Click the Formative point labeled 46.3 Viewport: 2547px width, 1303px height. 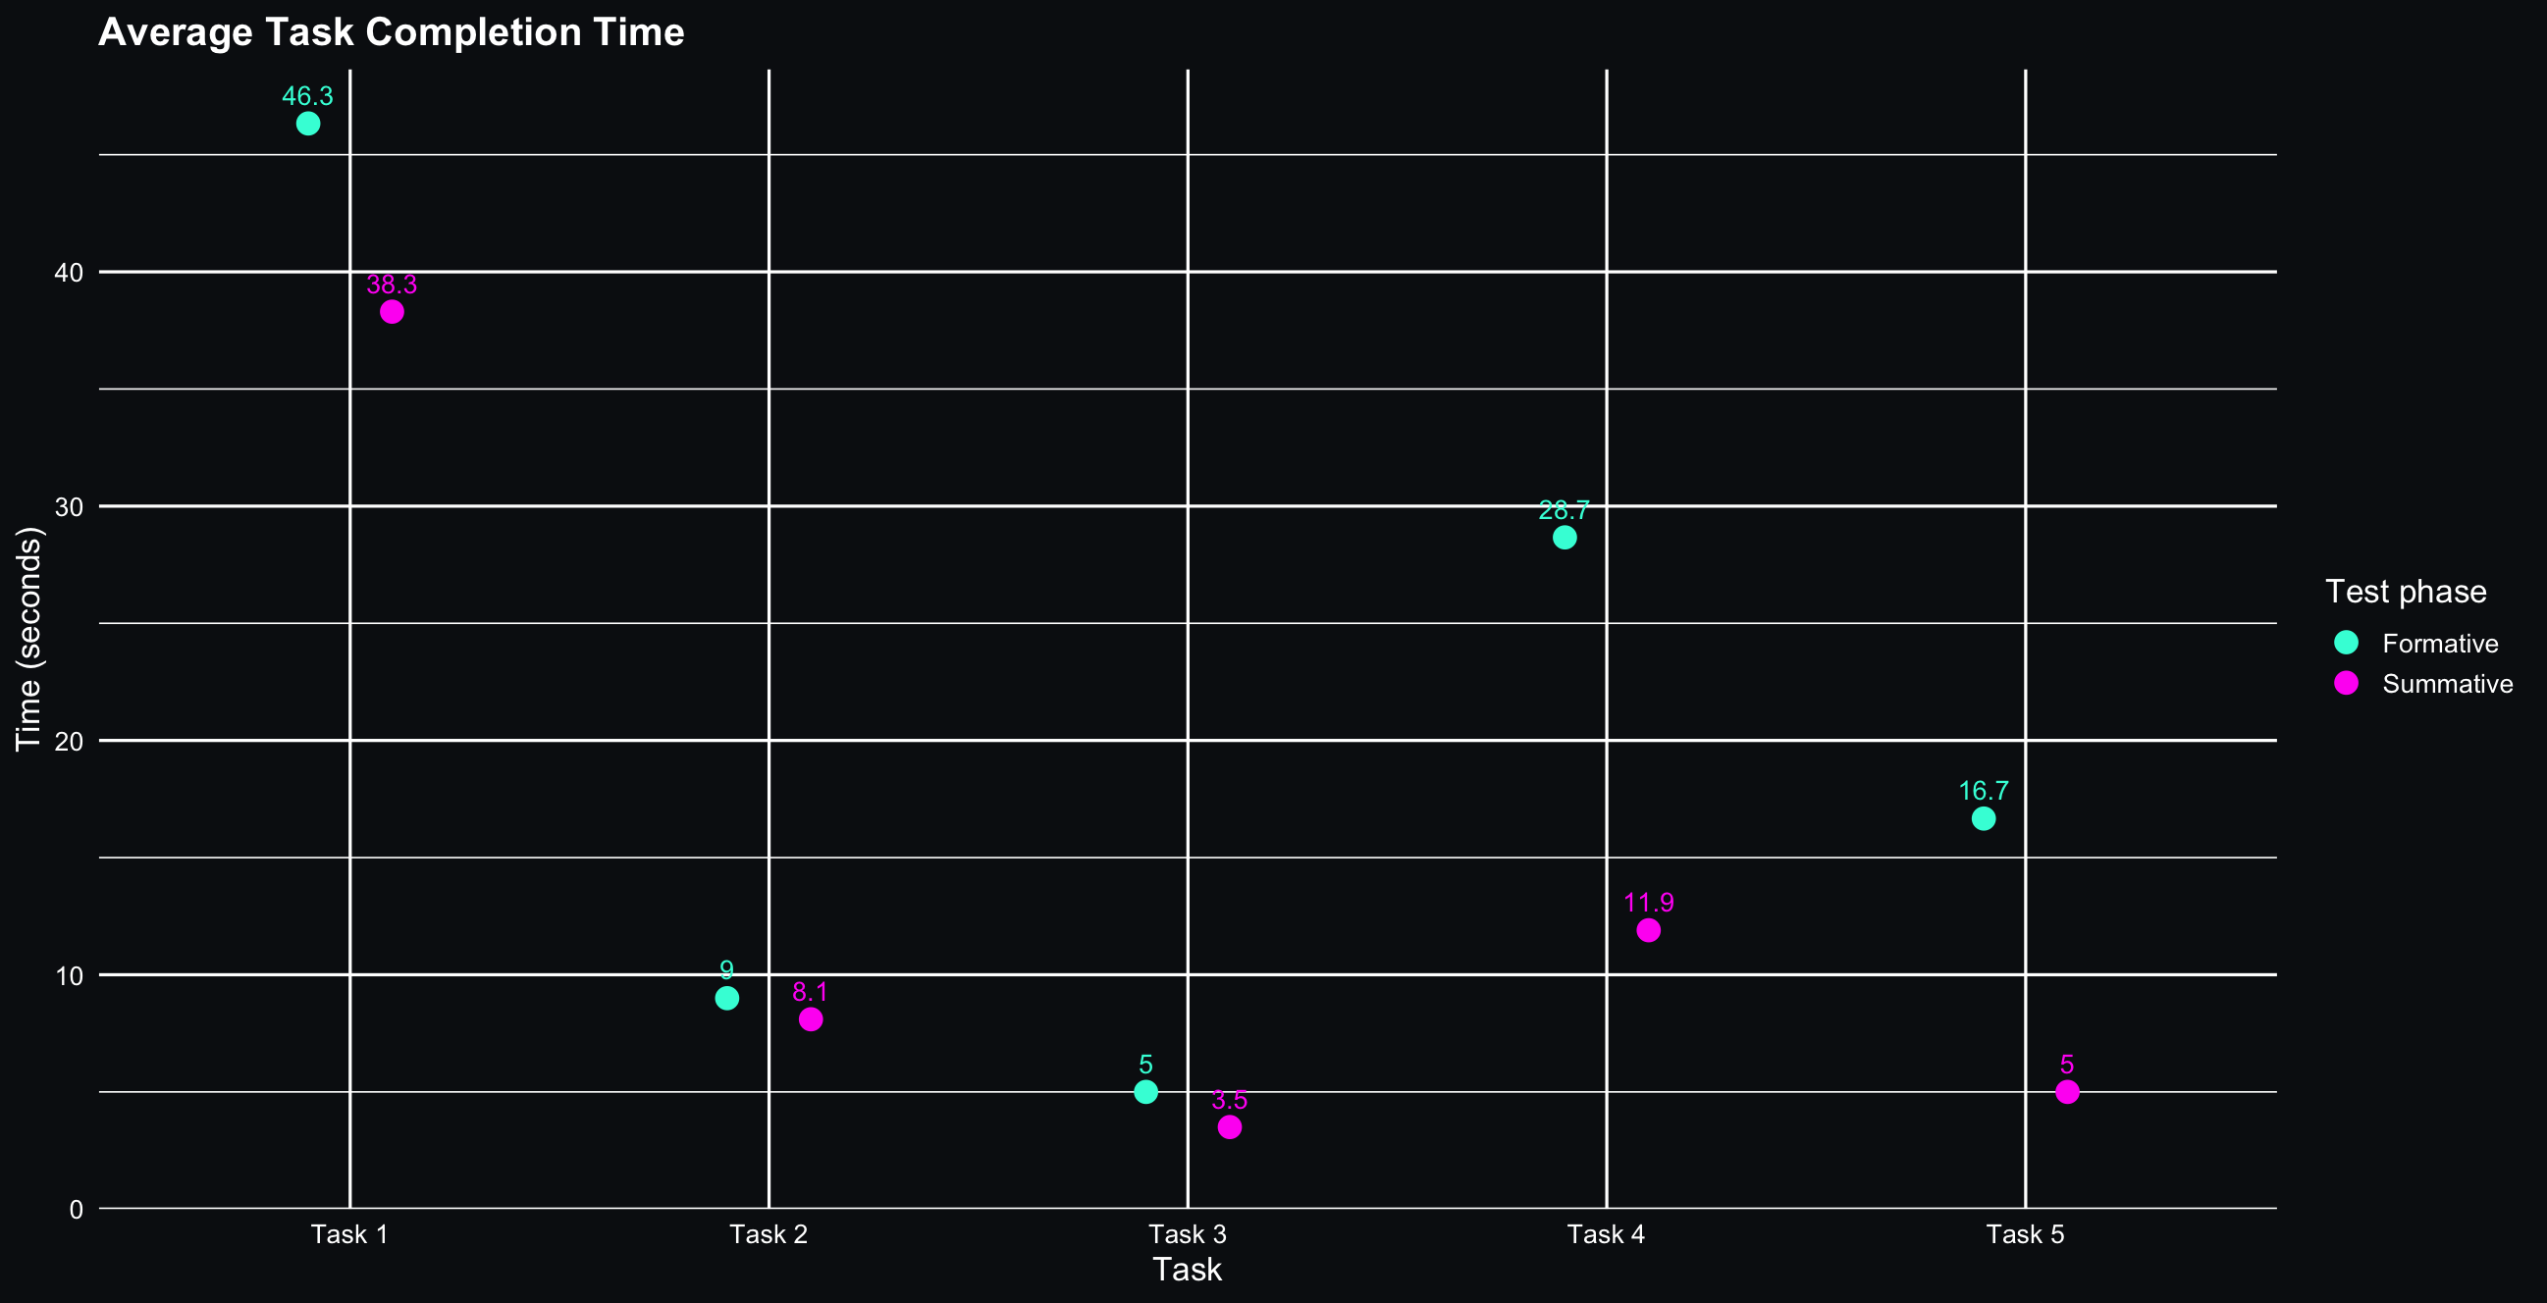(x=307, y=124)
